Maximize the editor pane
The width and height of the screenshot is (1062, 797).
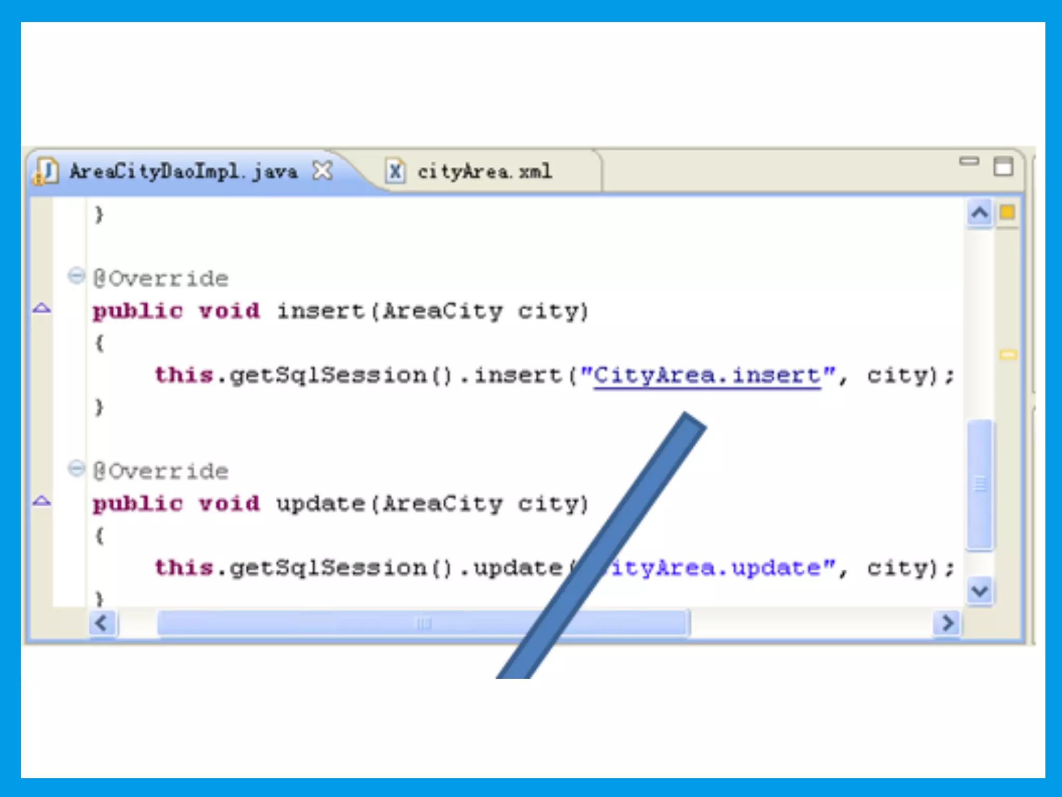1003,167
